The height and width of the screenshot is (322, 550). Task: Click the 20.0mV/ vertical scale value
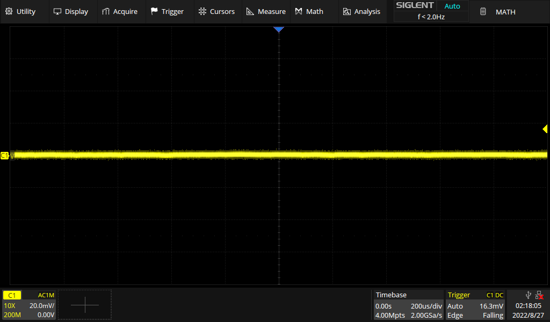(x=42, y=305)
